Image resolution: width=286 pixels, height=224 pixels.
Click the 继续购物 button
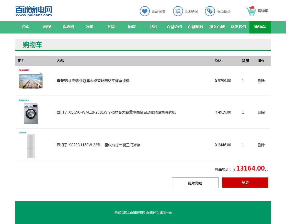pos(195,183)
